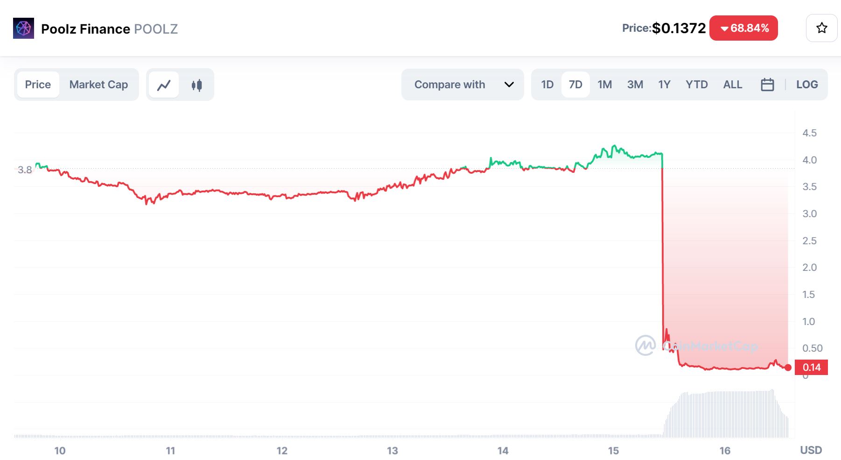Click the 3.0 y-axis value

(809, 214)
